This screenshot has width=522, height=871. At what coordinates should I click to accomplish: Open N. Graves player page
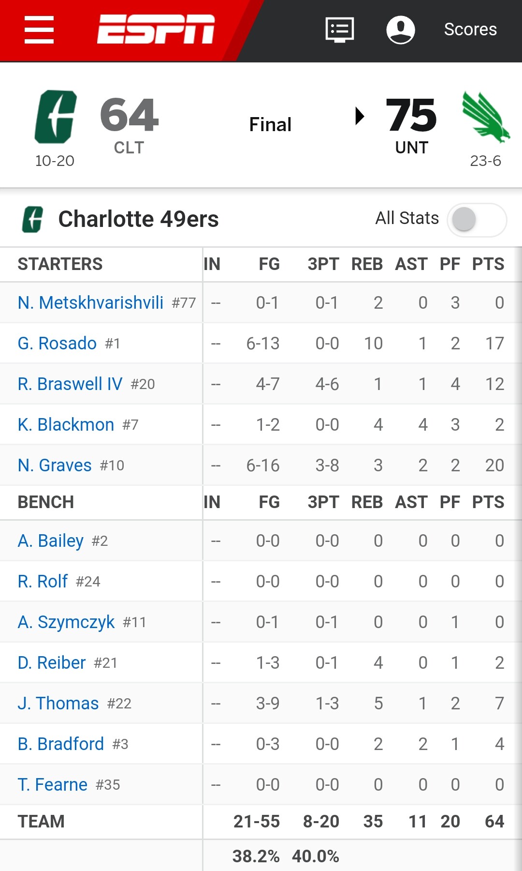pos(55,465)
